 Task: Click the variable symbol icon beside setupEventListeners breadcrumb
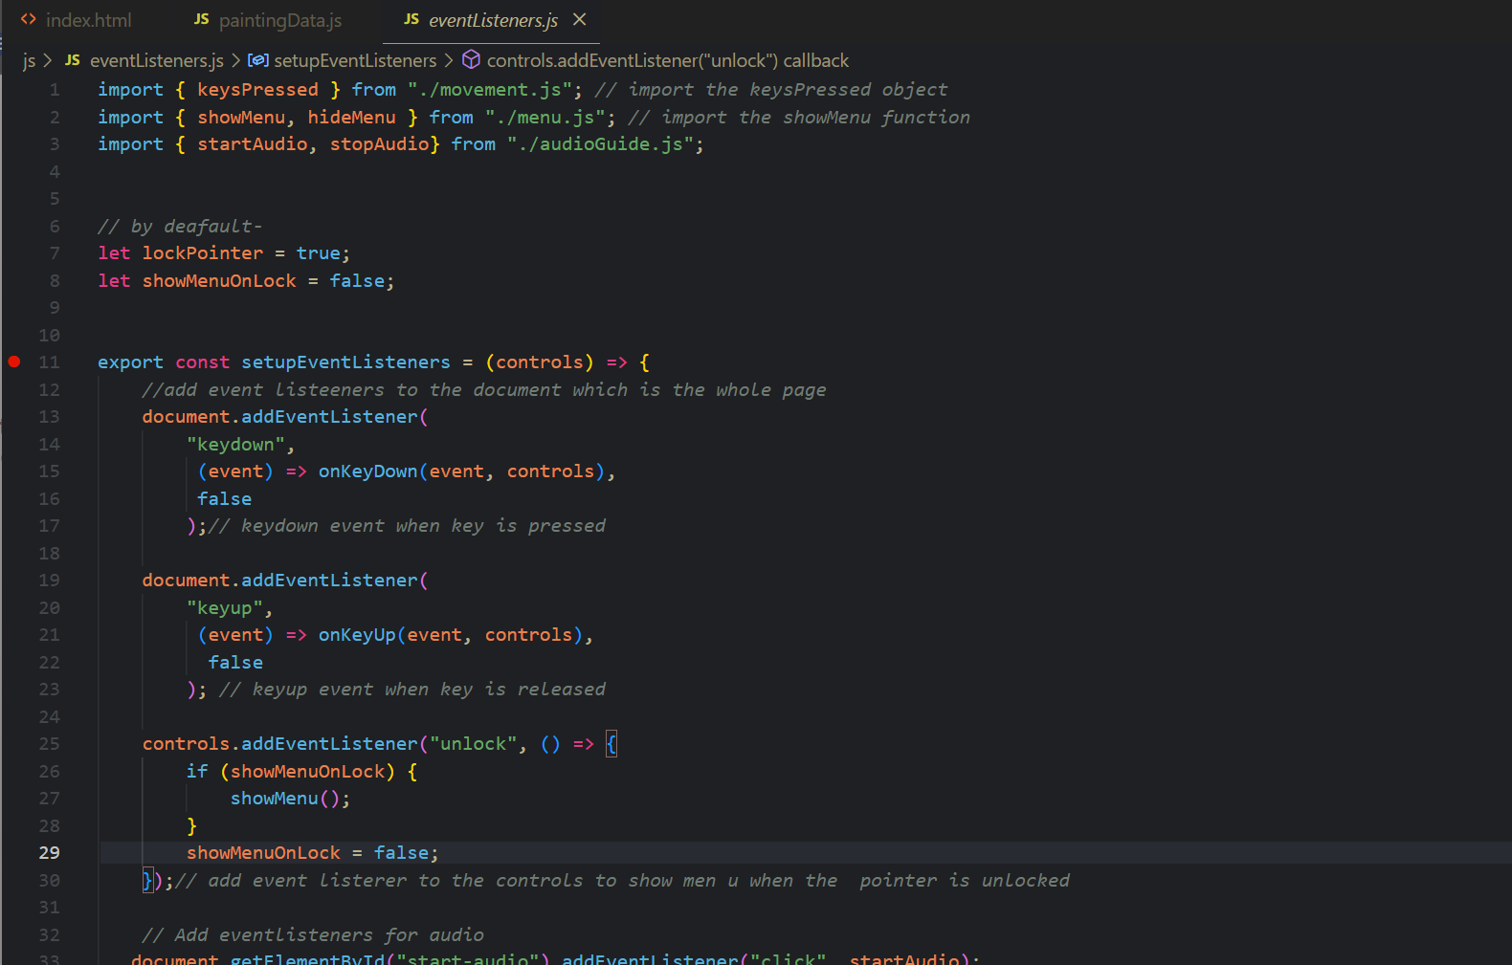coord(257,60)
